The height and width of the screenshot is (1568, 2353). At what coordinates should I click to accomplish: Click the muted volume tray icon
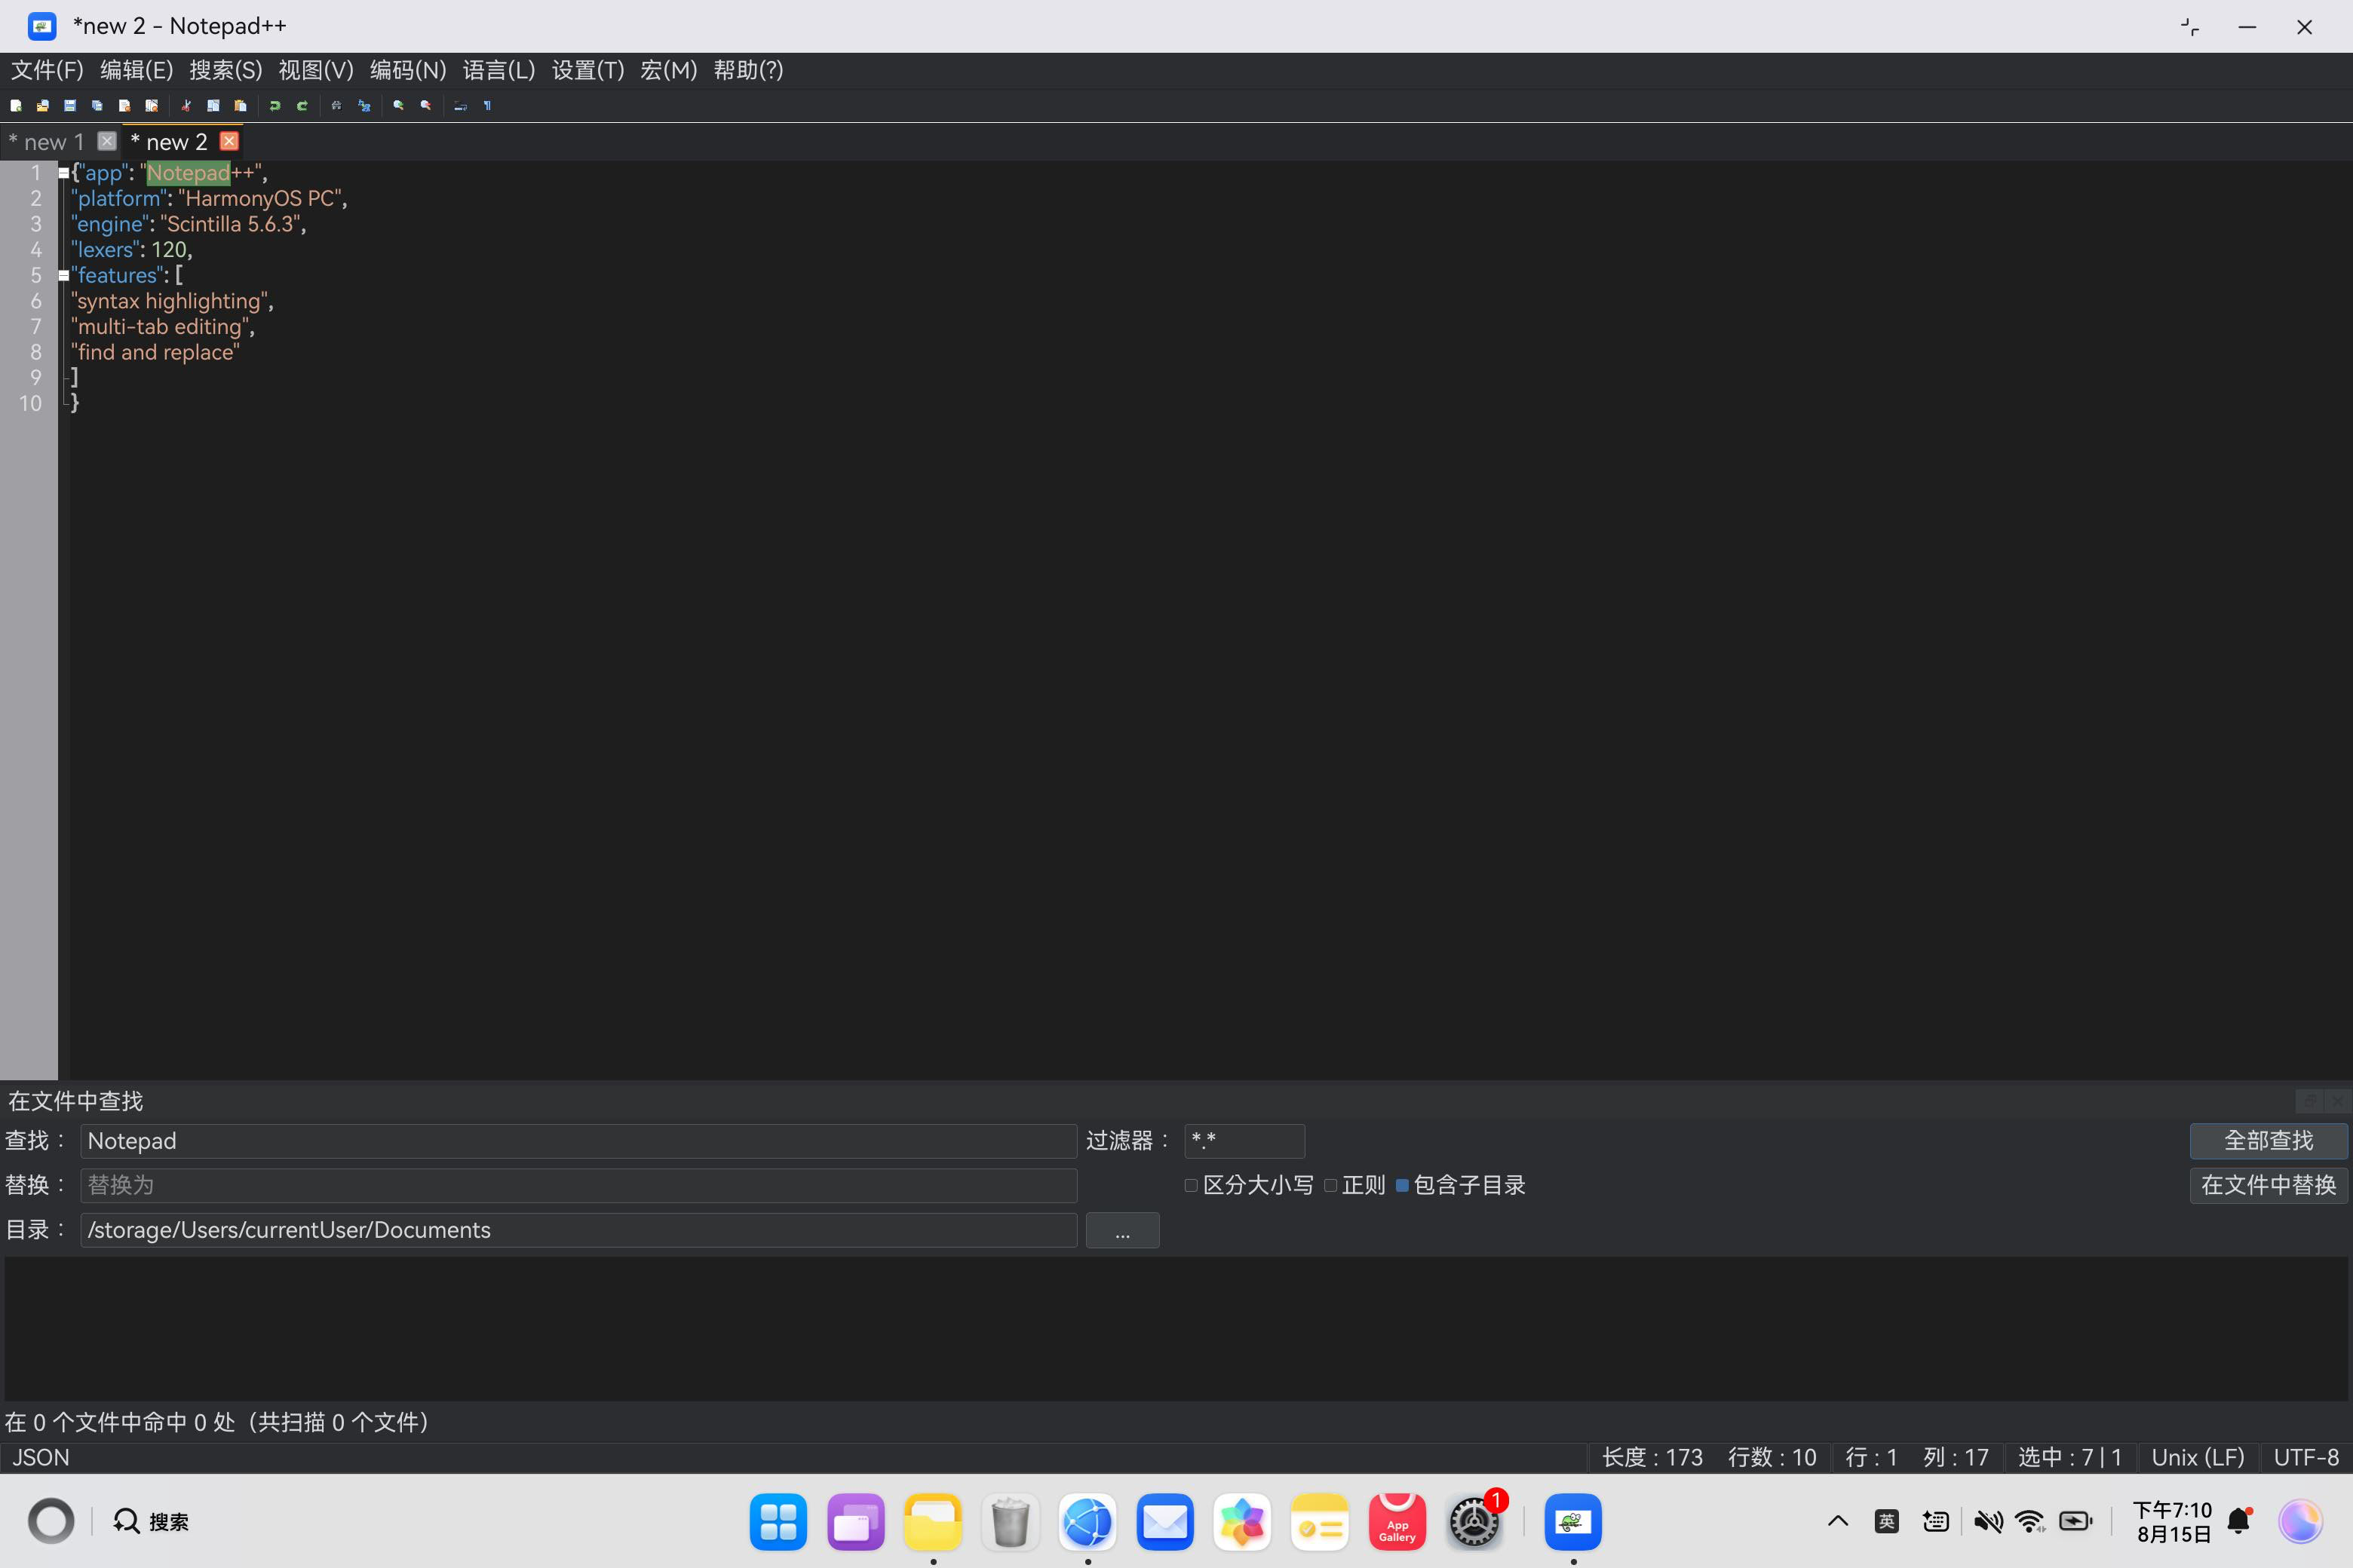pyautogui.click(x=1988, y=1522)
